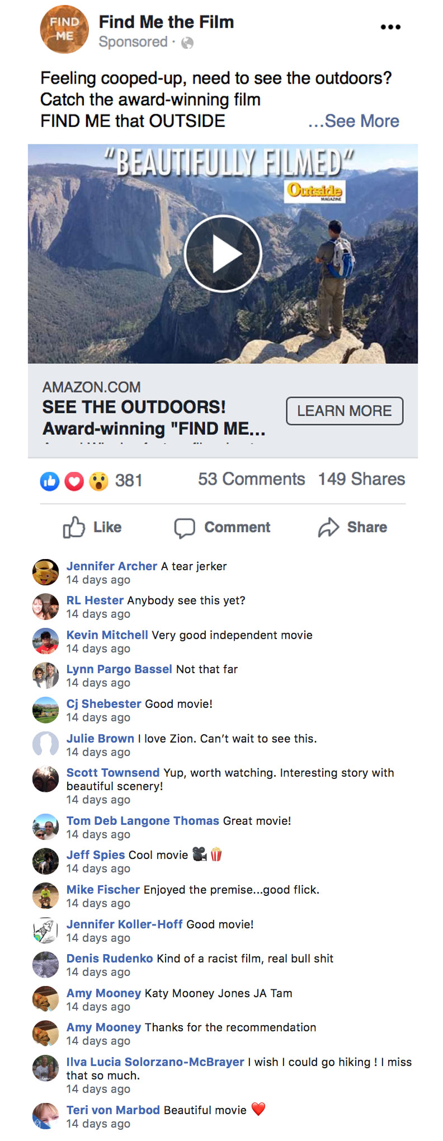Open the 53 Comments list
This screenshot has width=443, height=1141.
click(x=251, y=479)
